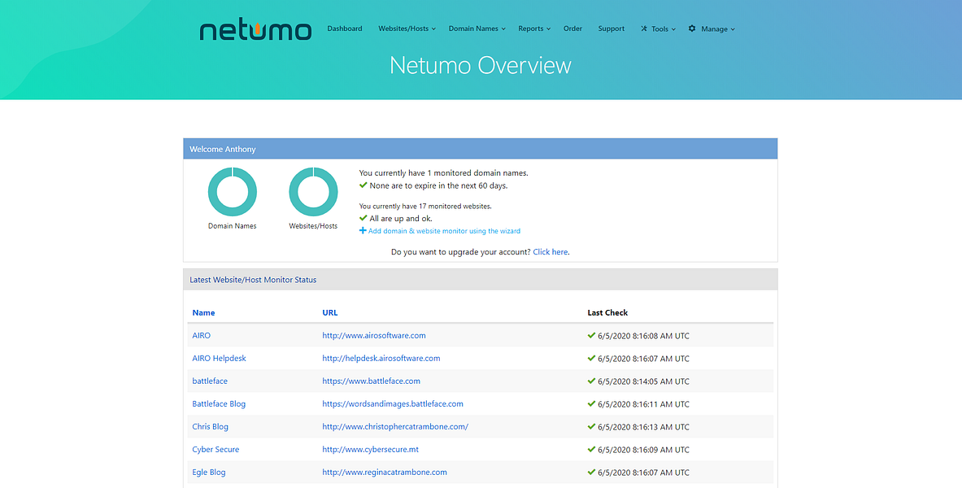
Task: Expand the Reports menu
Action: click(x=534, y=28)
